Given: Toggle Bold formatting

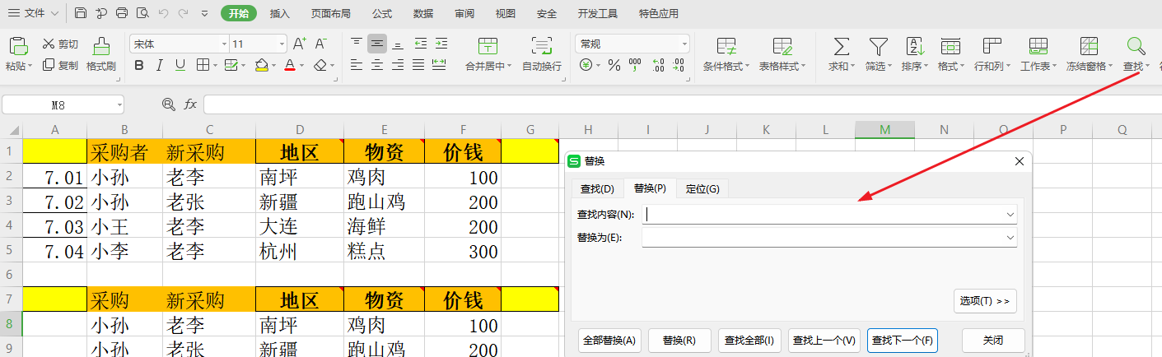Looking at the screenshot, I should pos(138,65).
